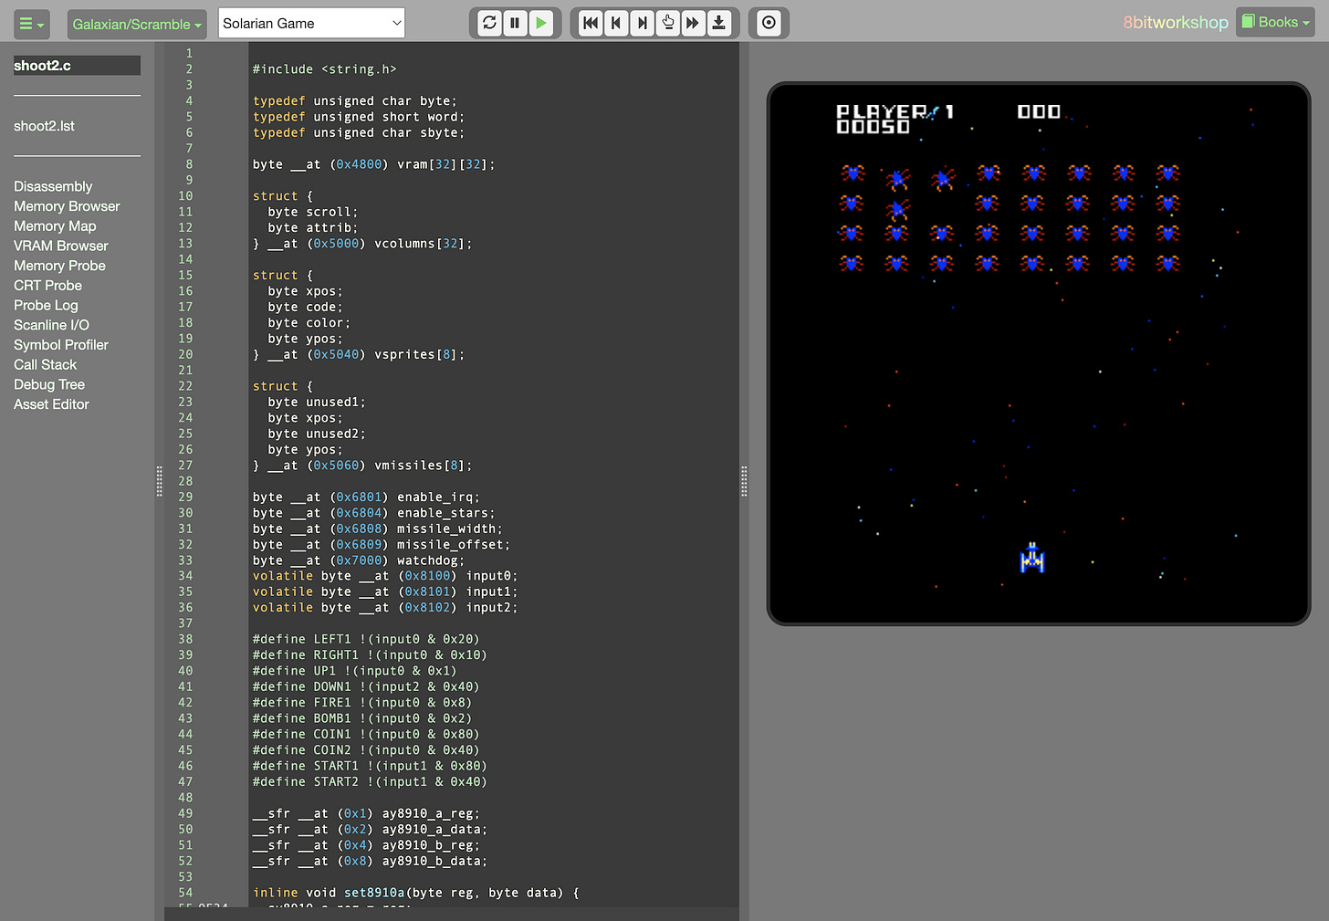Click the 8bitworkshop logo link
The image size is (1329, 921).
(x=1175, y=23)
